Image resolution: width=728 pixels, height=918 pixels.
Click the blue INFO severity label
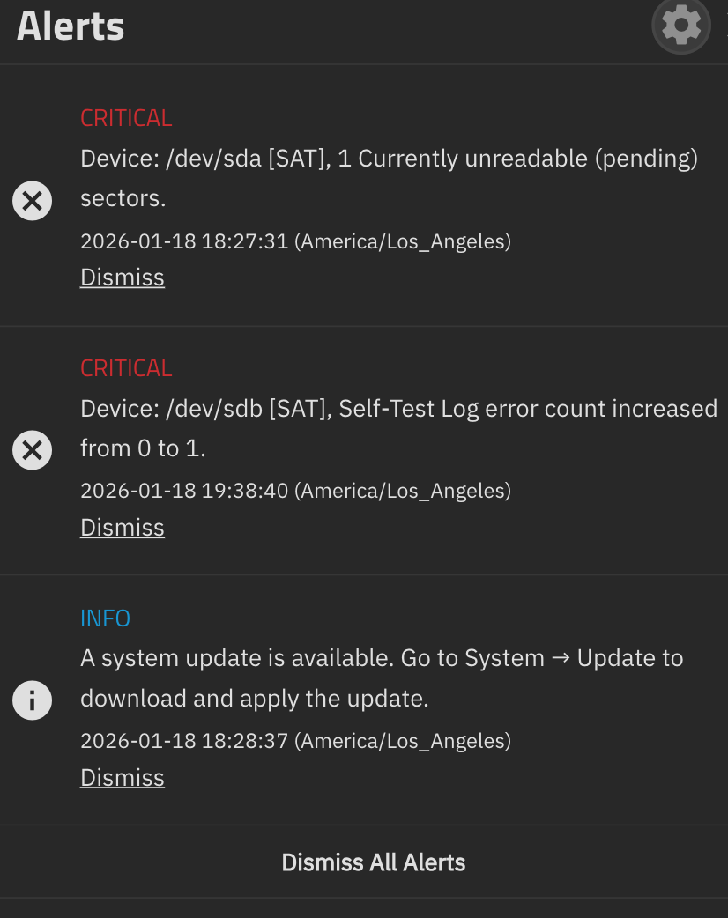coord(105,618)
